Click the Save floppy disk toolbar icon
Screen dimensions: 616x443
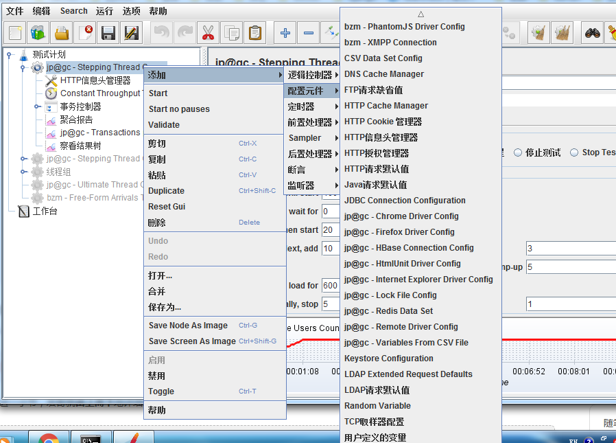(x=108, y=32)
